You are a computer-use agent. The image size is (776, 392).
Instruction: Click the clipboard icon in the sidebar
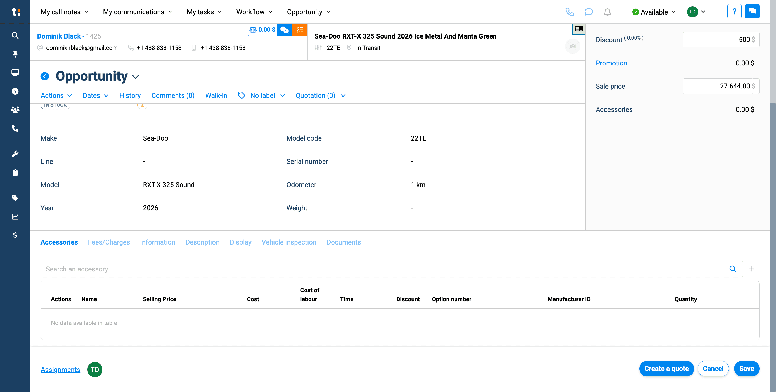[x=15, y=173]
